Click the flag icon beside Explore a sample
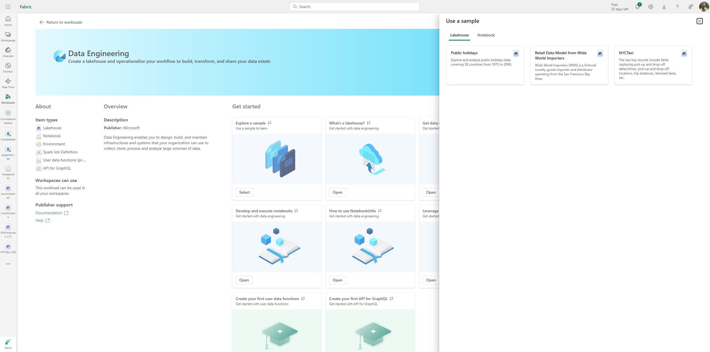This screenshot has width=710, height=352. coord(270,123)
